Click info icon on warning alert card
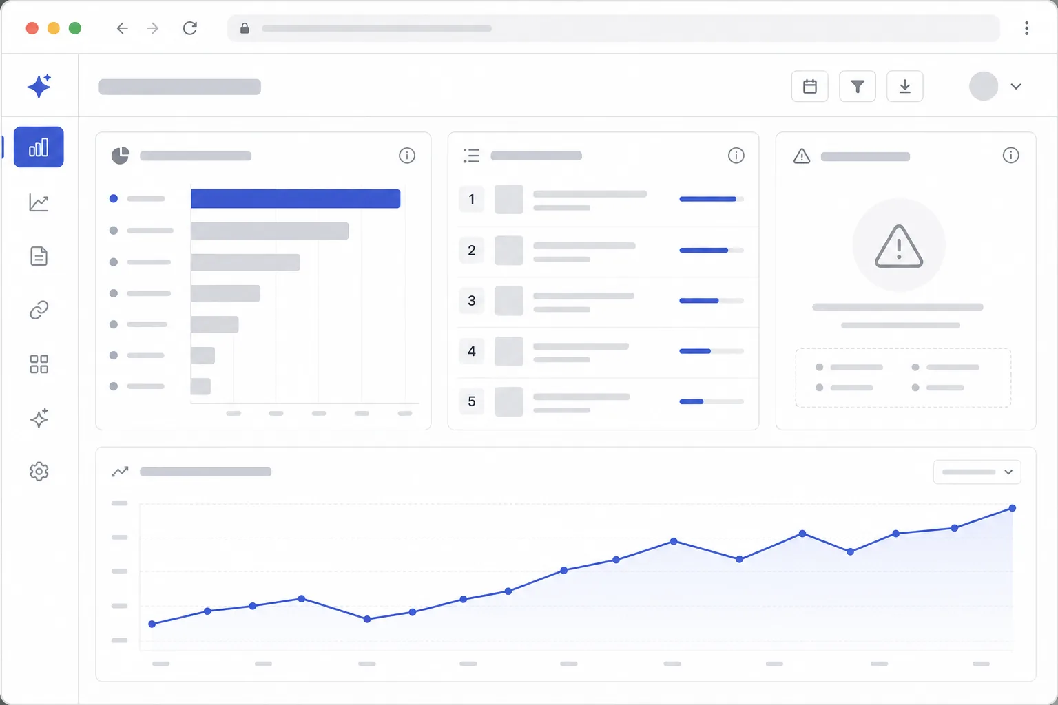The width and height of the screenshot is (1058, 705). 1010,156
